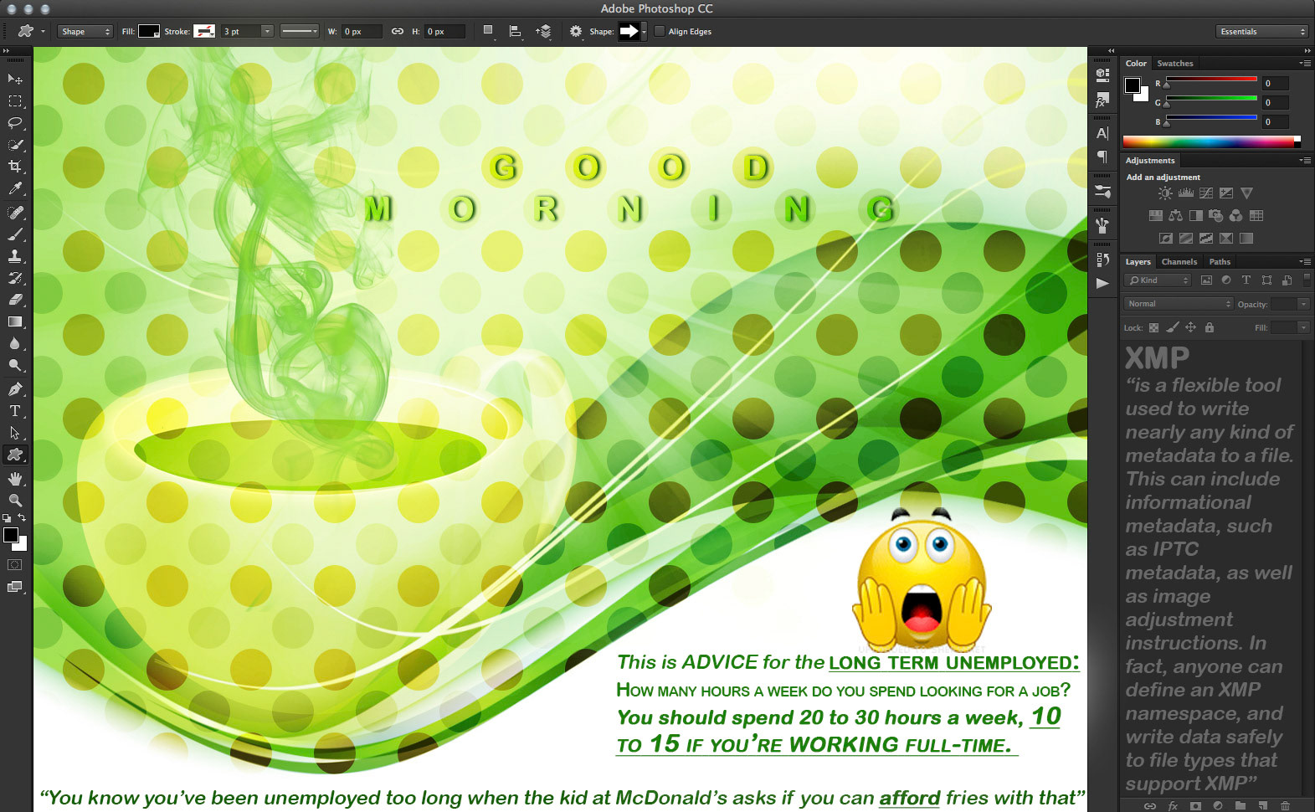Open the Paragraph panel icon
The image size is (1315, 812).
(x=1102, y=157)
